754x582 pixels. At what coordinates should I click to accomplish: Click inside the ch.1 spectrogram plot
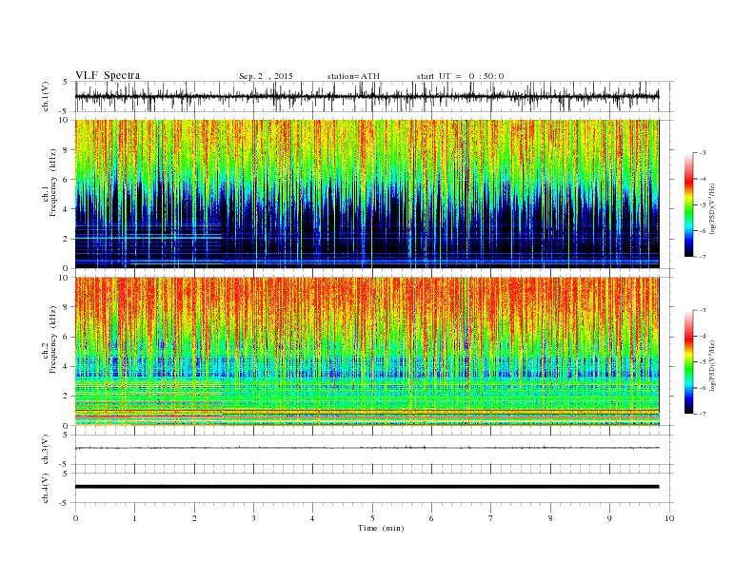point(367,194)
